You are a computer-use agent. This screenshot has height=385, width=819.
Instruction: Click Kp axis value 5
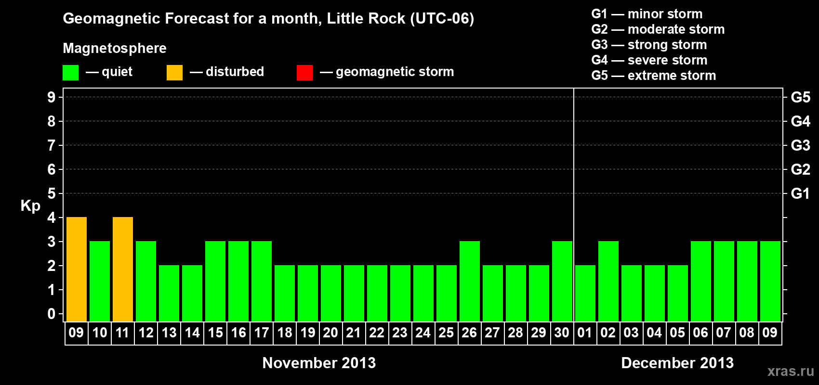click(52, 193)
